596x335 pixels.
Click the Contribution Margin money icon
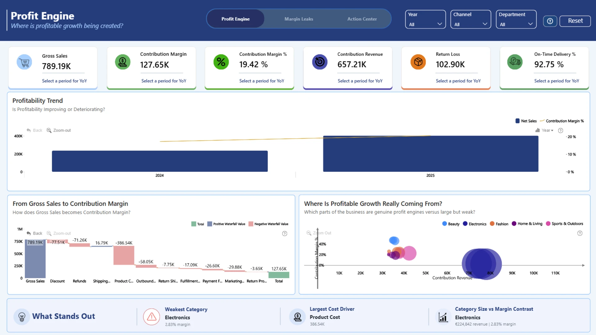click(123, 62)
